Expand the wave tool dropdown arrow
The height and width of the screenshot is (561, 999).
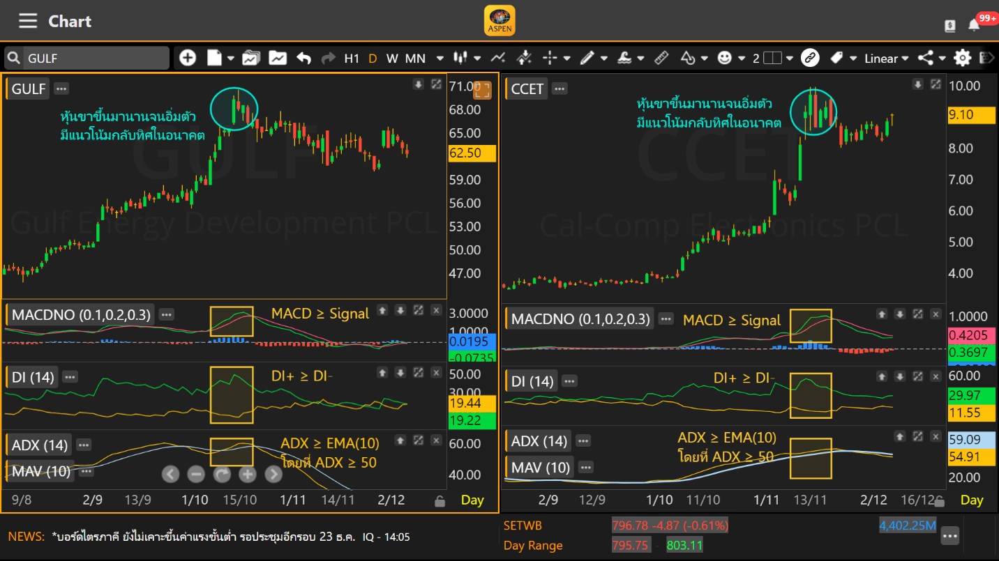pyautogui.click(x=640, y=59)
